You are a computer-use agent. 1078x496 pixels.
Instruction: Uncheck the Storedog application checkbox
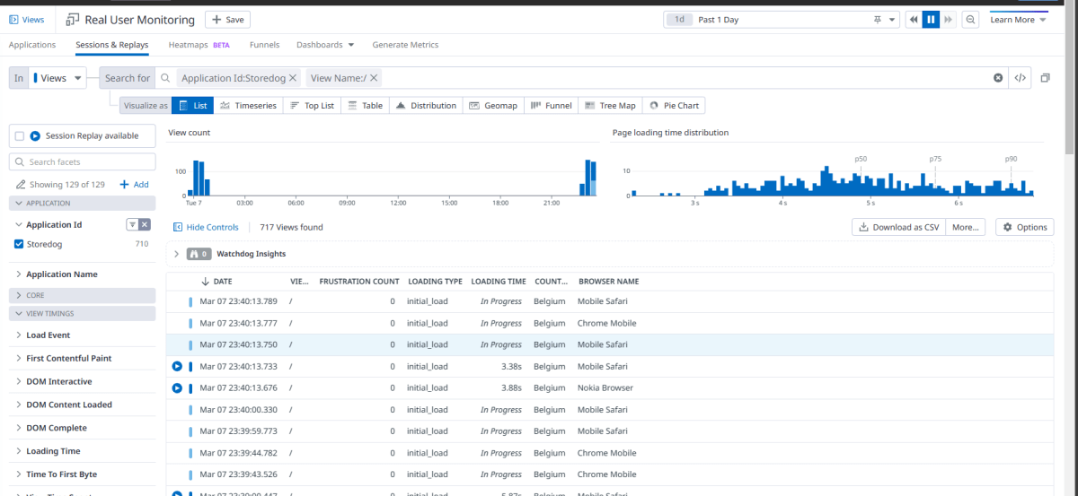coord(20,244)
